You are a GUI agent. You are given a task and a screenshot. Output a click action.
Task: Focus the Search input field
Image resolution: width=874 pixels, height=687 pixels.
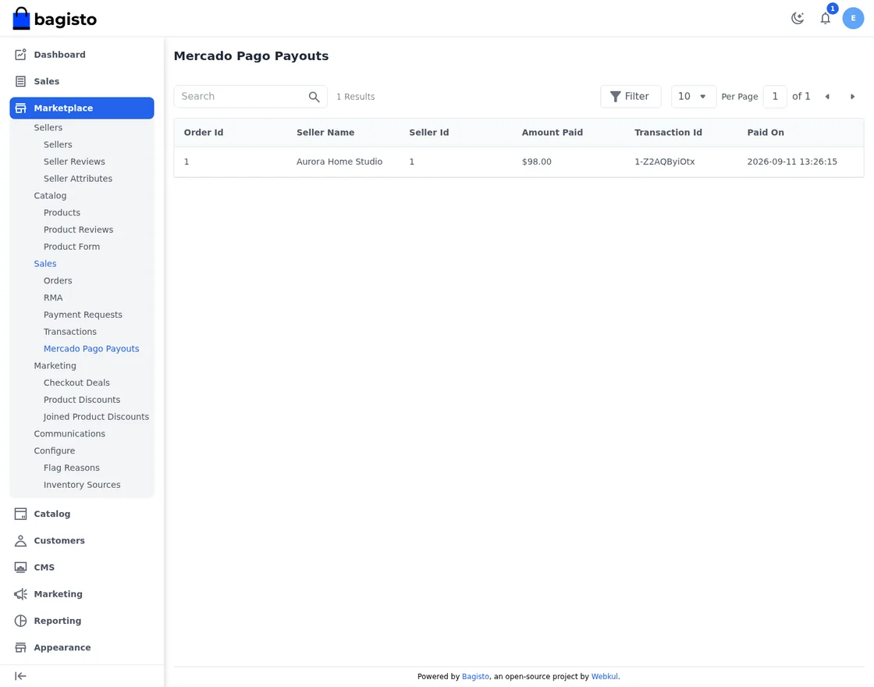coord(250,97)
